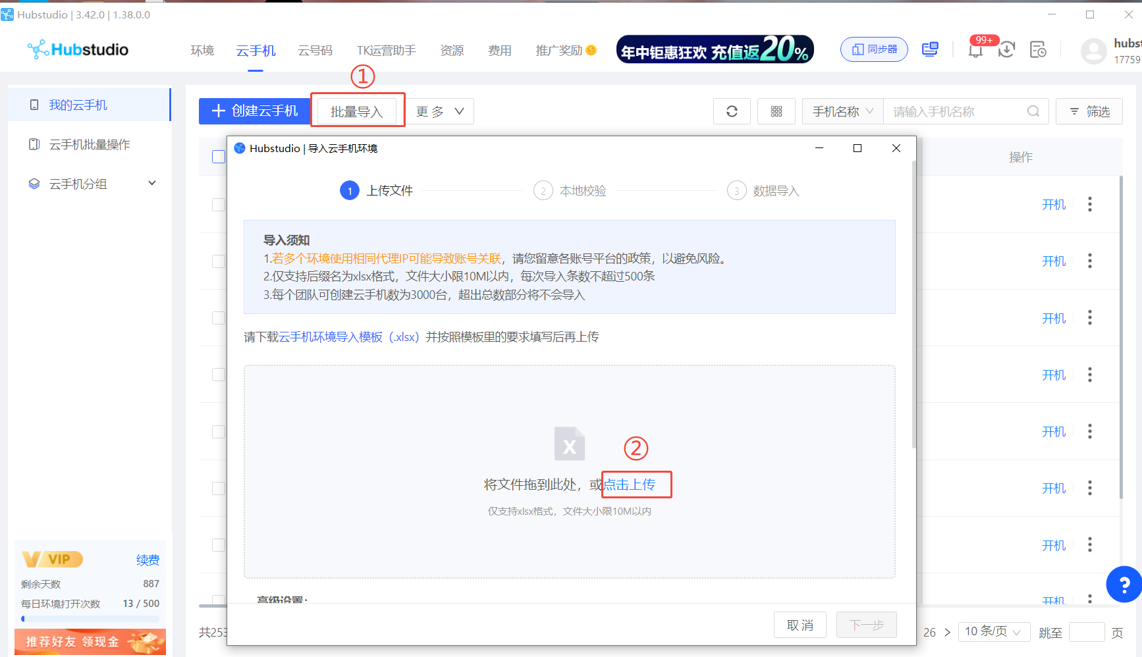Image resolution: width=1142 pixels, height=657 pixels.
Task: Tick the third row checkbox
Action: click(219, 318)
